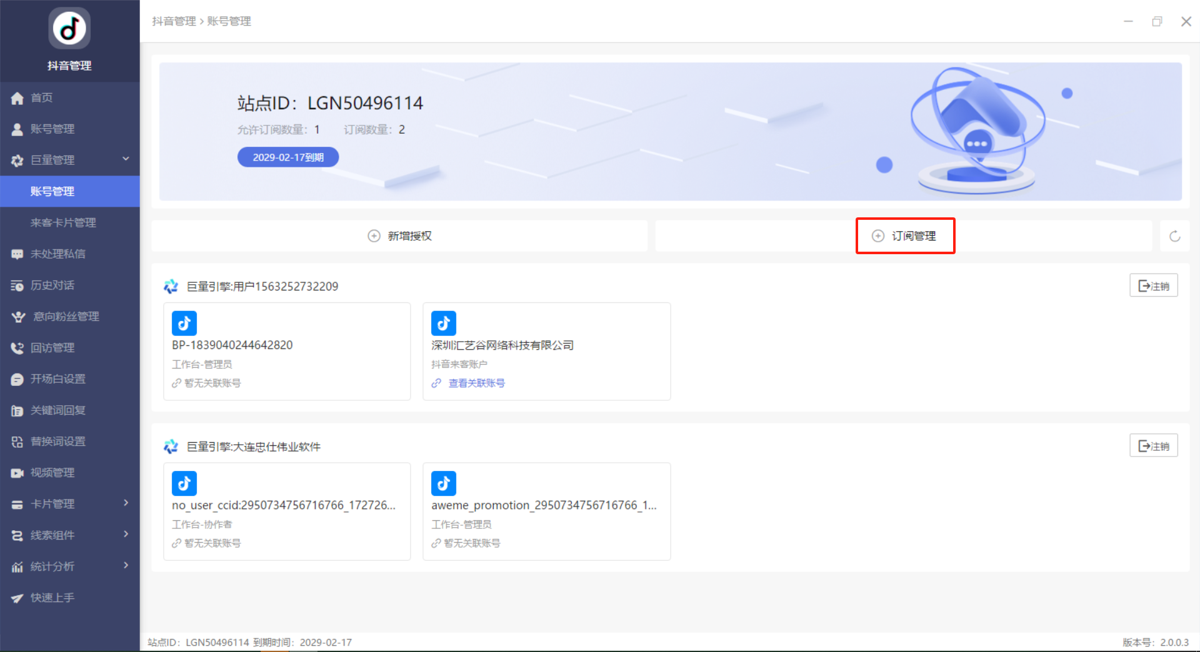Viewport: 1200px width, 652px height.
Task: Click the refresh icon beside 订阅管理
Action: [x=1174, y=236]
